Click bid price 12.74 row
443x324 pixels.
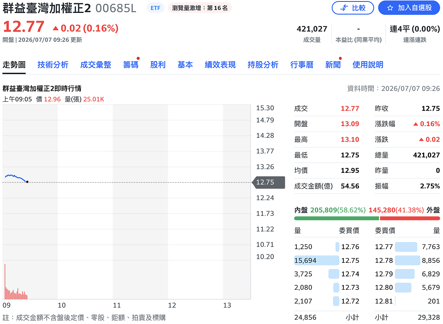pos(327,274)
